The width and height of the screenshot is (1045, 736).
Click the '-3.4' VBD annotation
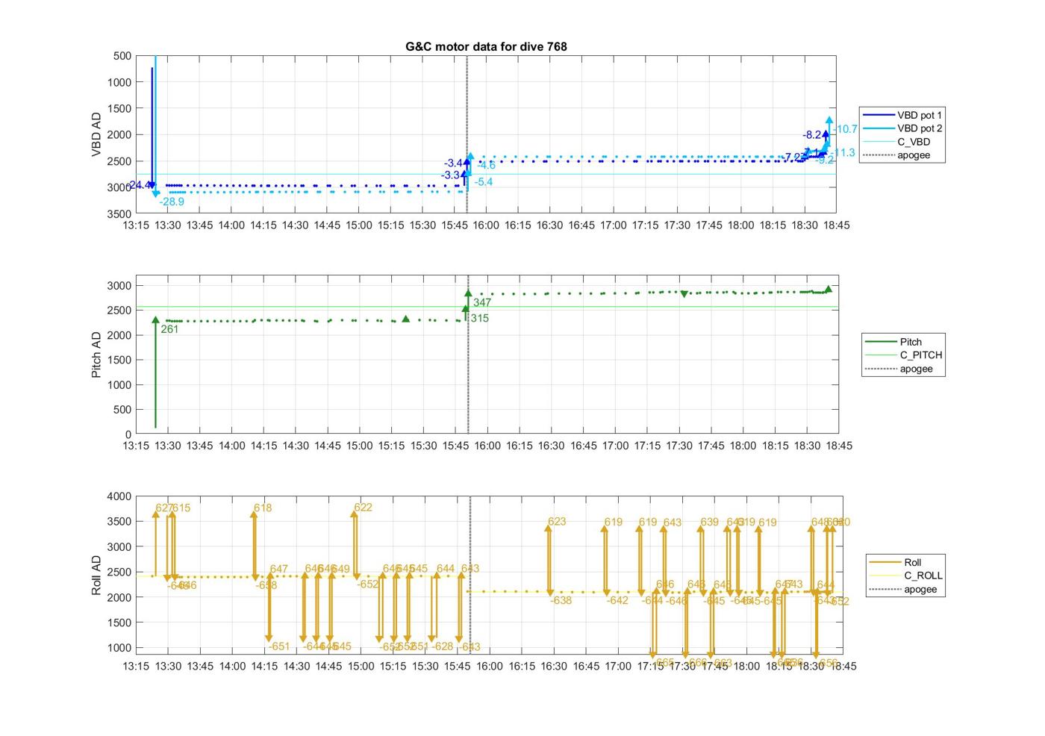(x=453, y=163)
